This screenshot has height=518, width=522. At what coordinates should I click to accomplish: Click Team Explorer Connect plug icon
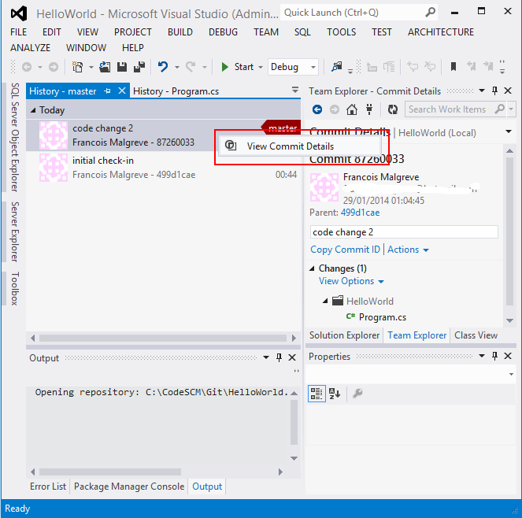[369, 109]
